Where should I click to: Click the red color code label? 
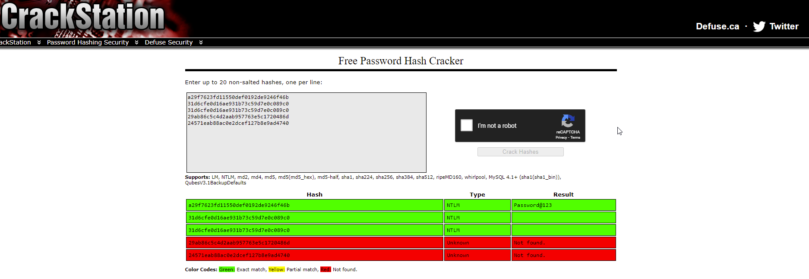click(x=325, y=269)
